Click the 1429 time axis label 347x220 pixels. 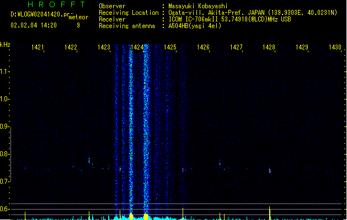[x=302, y=47]
